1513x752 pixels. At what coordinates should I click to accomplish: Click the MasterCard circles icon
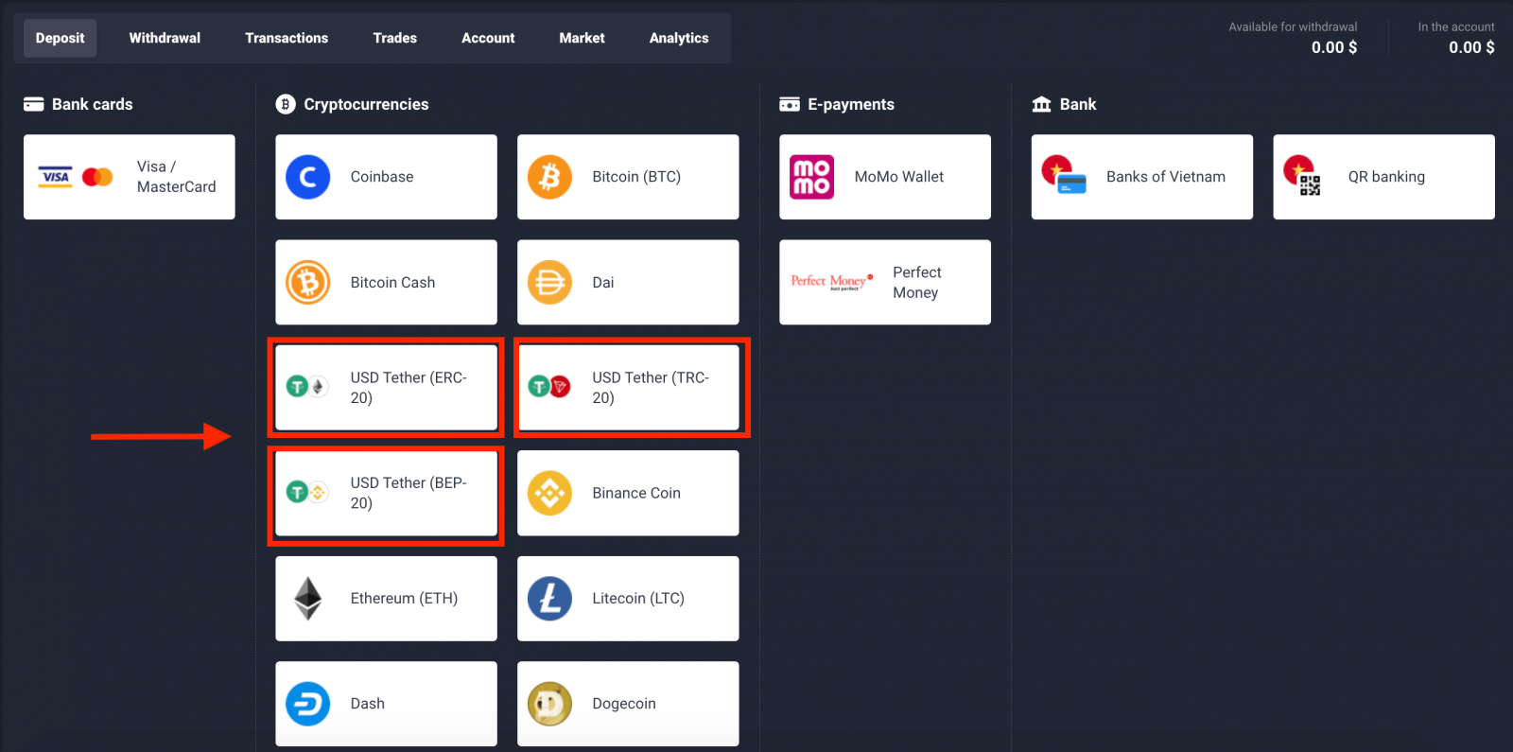(x=97, y=177)
